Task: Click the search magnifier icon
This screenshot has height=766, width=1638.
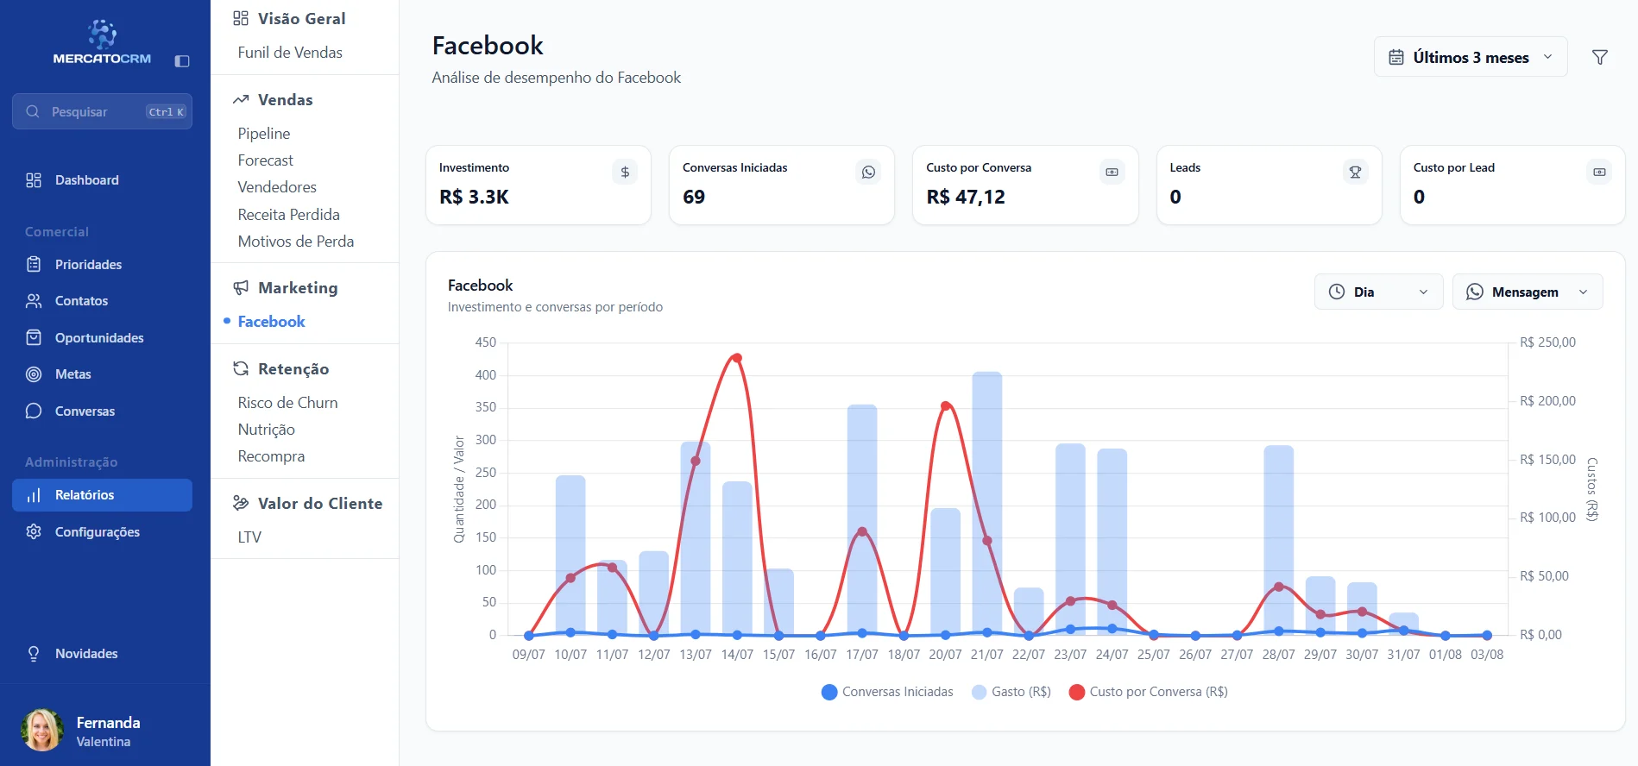Action: 33,111
